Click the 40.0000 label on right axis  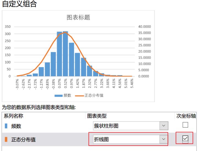[144, 27]
